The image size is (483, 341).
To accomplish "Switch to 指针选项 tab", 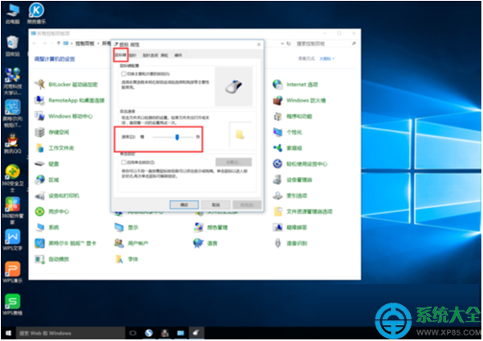I will (150, 55).
